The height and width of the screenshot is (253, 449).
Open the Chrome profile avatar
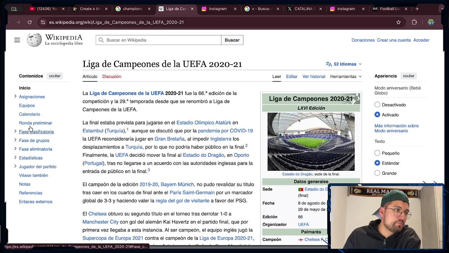click(431, 22)
